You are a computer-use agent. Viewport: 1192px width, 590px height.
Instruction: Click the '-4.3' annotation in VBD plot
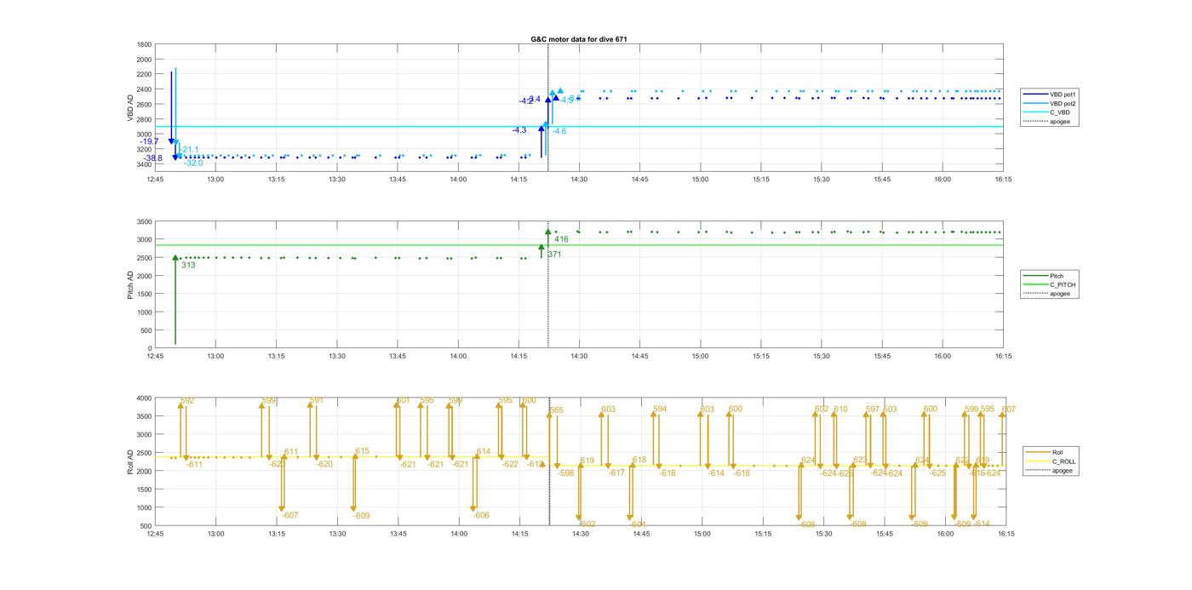pos(519,130)
